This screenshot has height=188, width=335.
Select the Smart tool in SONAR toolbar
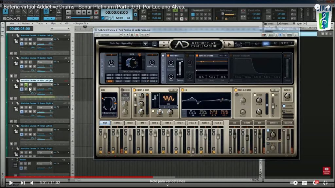pos(5,12)
